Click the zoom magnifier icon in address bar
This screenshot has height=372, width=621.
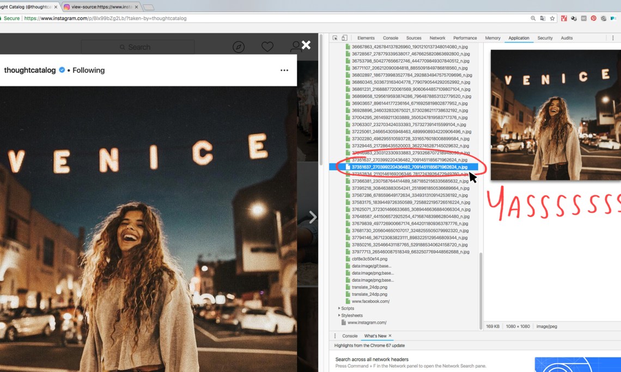click(533, 18)
